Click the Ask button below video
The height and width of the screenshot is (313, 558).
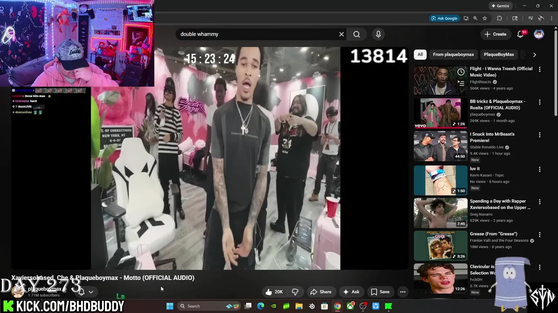click(351, 292)
